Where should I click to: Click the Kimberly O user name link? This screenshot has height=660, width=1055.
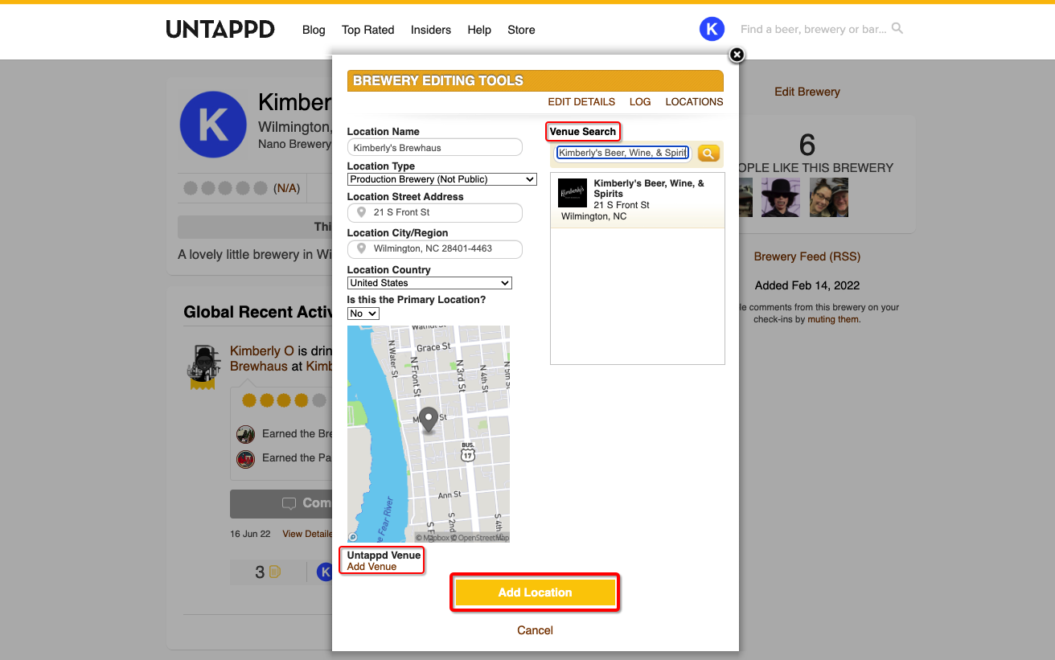[x=262, y=350]
